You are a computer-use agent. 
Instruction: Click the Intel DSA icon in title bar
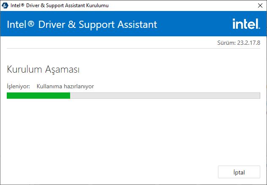[x=5, y=5]
